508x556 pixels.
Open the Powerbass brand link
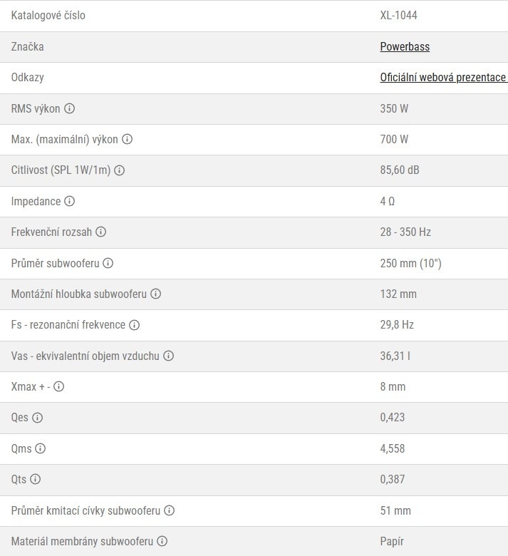405,46
